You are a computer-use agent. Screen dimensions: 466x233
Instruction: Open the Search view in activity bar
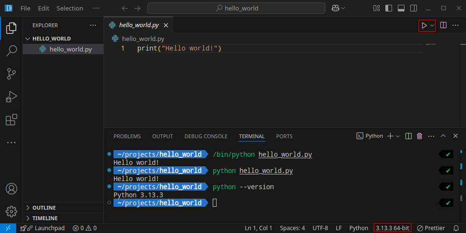tap(11, 51)
